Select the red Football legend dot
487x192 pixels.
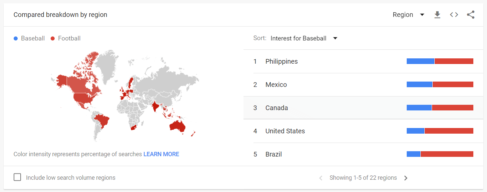point(52,38)
